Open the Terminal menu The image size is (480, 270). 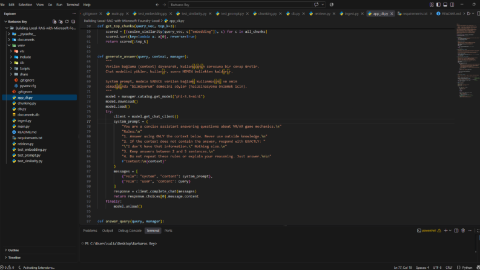(x=73, y=5)
